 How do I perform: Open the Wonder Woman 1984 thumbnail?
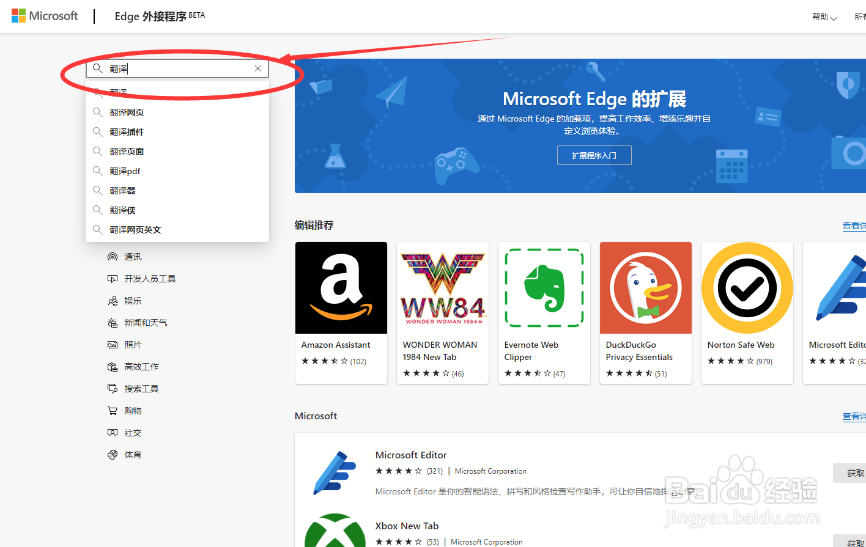pos(443,288)
